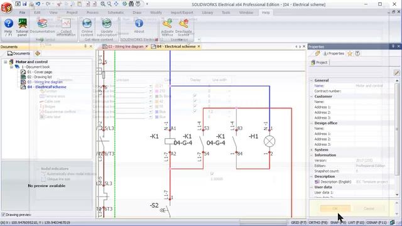Screen dimensions: 402x226
Task: Open the Import/Export ribbon tab
Action: pyautogui.click(x=182, y=13)
